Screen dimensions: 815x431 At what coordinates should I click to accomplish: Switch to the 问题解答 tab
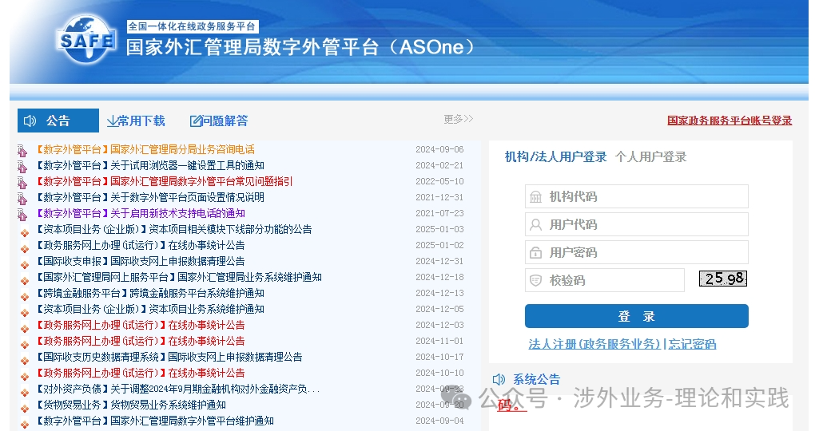pyautogui.click(x=219, y=121)
